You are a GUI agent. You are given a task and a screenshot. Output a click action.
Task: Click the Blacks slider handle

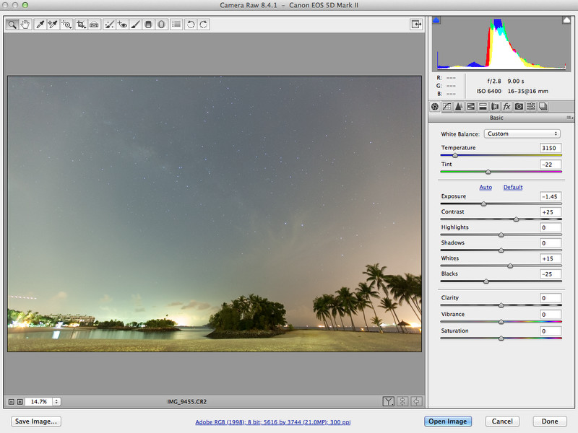point(486,281)
